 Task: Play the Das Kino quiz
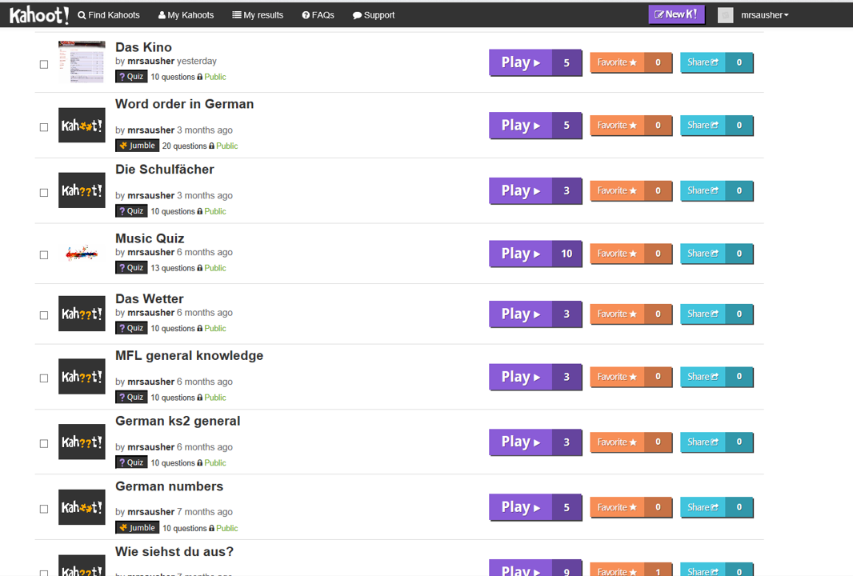tap(521, 62)
